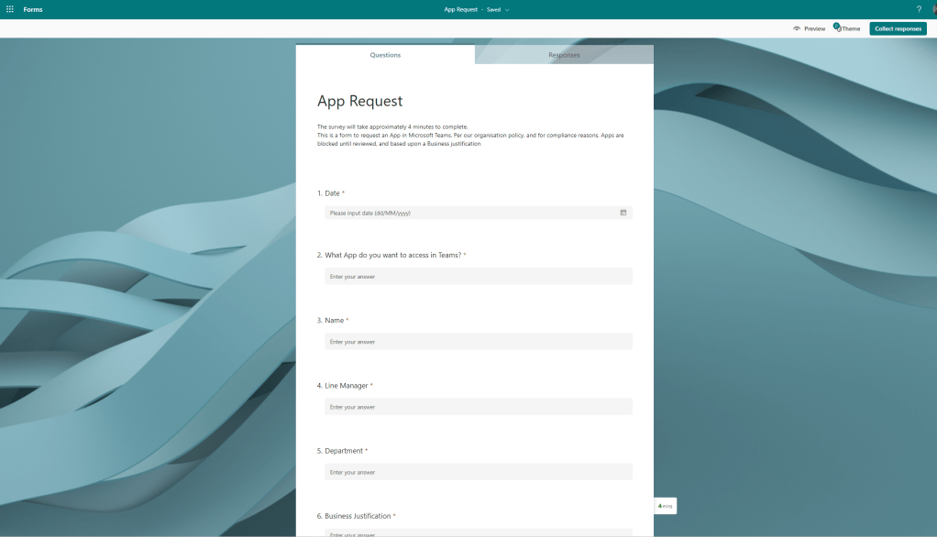Click the Date input field
The image size is (937, 537).
(x=468, y=213)
